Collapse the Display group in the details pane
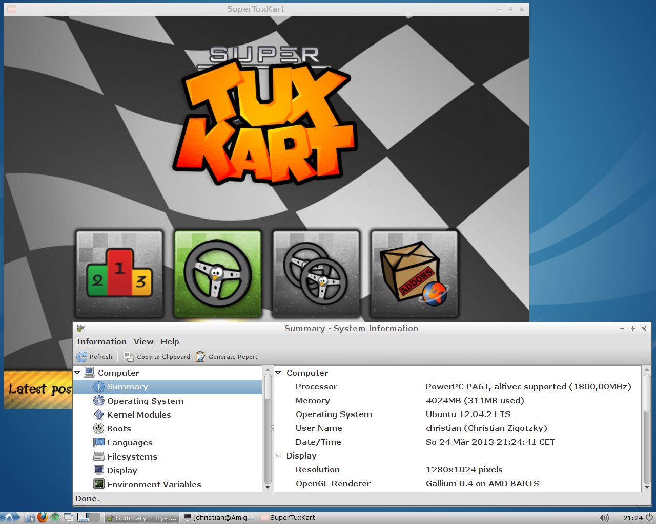The height and width of the screenshot is (524, 656). 278,455
